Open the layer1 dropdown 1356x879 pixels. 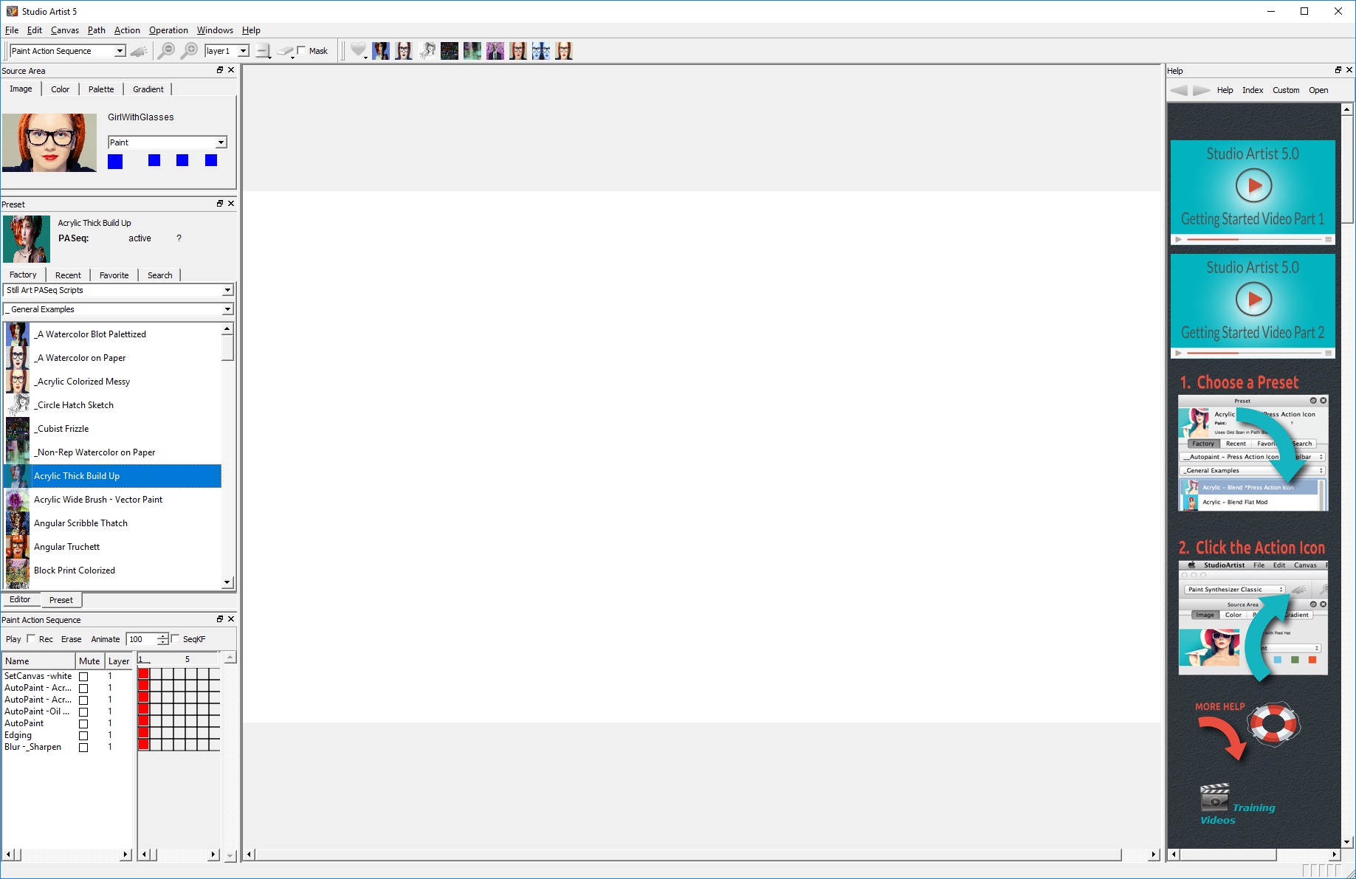(x=227, y=51)
